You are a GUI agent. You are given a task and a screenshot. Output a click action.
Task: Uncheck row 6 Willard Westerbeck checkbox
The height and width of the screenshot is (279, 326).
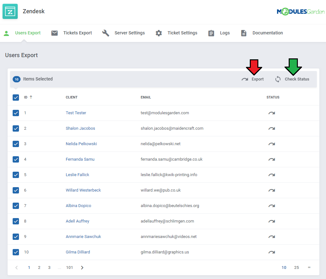pyautogui.click(x=16, y=190)
